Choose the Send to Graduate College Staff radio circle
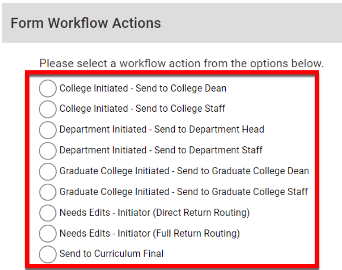This screenshot has width=342, height=270. (x=47, y=192)
